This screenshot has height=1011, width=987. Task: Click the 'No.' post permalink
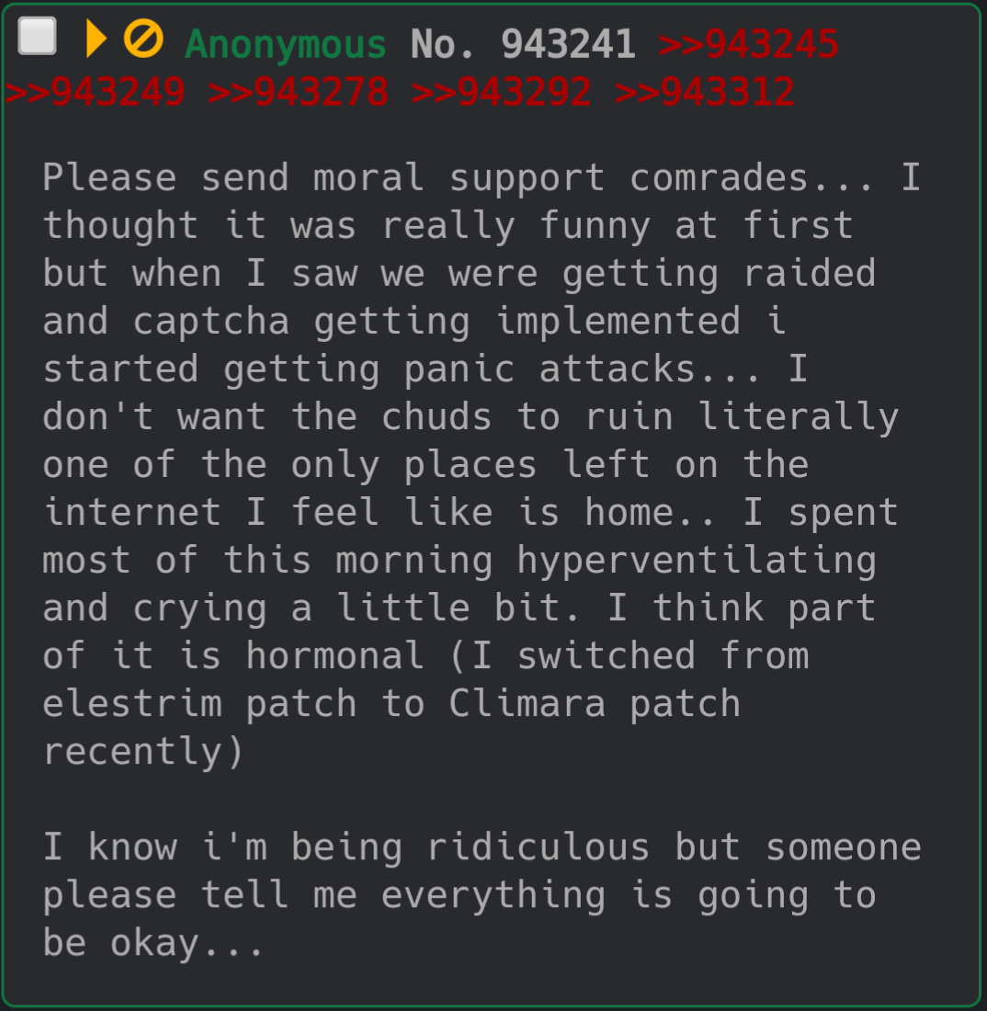(x=442, y=44)
